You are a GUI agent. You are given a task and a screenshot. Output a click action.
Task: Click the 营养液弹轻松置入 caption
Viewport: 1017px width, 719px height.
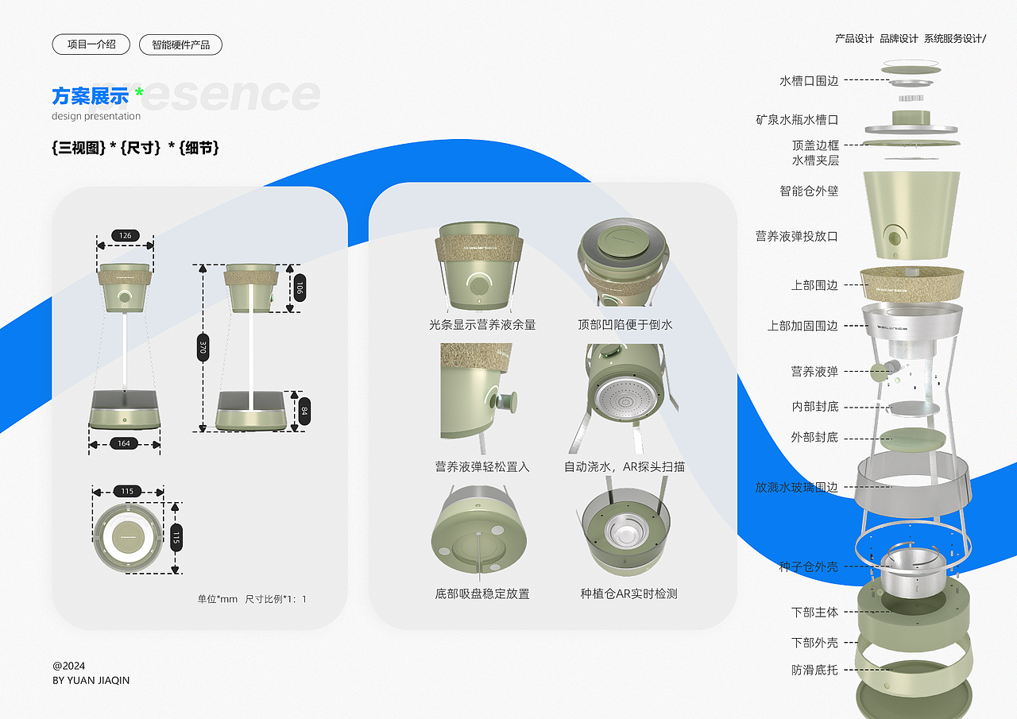coord(482,466)
